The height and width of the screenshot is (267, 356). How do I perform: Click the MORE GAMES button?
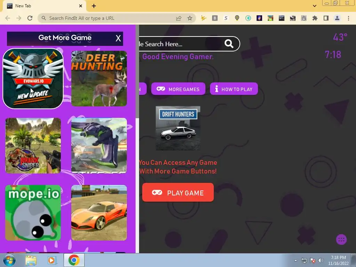[178, 89]
